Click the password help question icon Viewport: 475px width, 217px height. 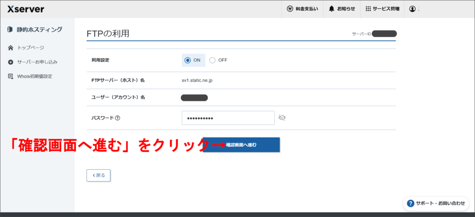(x=118, y=118)
